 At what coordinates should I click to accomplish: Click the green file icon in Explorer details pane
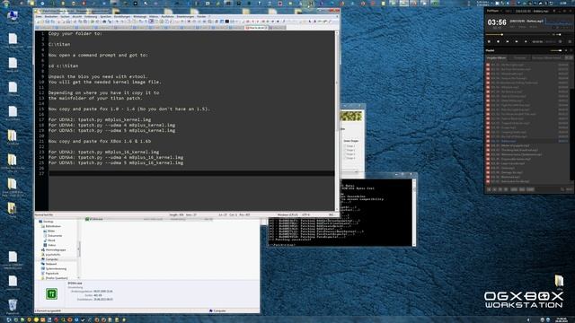52,293
